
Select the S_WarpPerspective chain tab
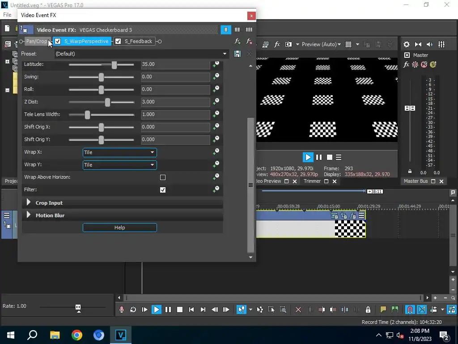[x=86, y=41]
